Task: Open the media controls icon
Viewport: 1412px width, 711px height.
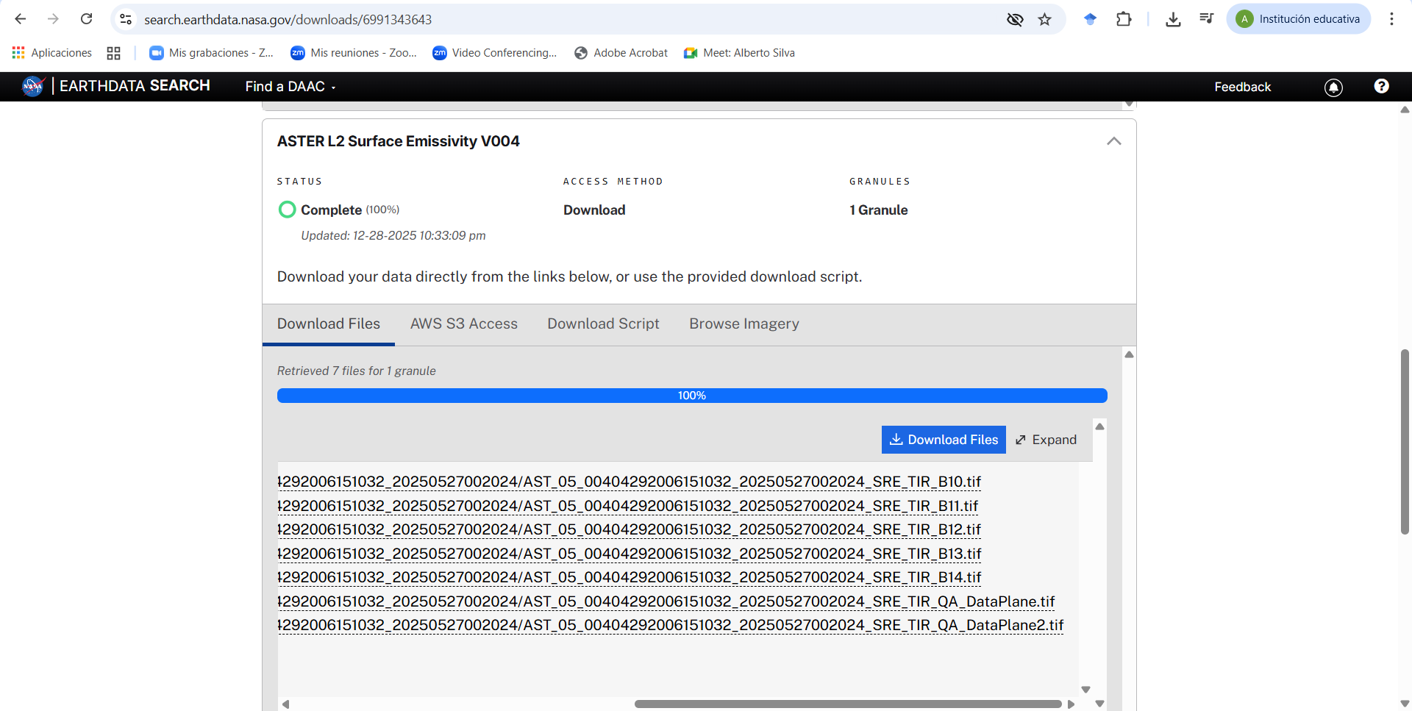Action: tap(1206, 19)
